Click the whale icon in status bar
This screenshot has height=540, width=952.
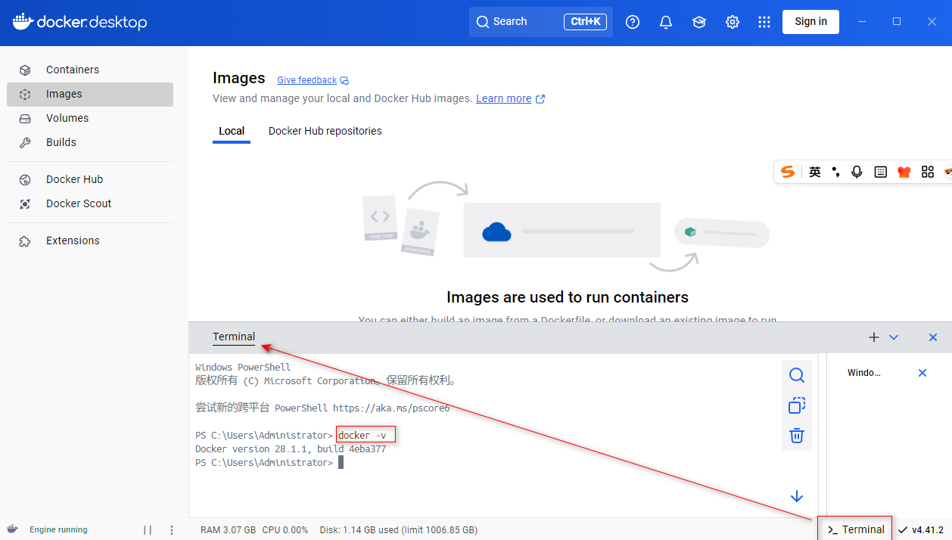(x=13, y=529)
